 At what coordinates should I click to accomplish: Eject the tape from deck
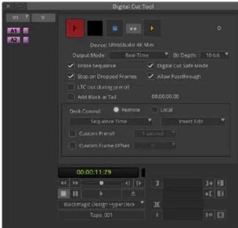133,193
